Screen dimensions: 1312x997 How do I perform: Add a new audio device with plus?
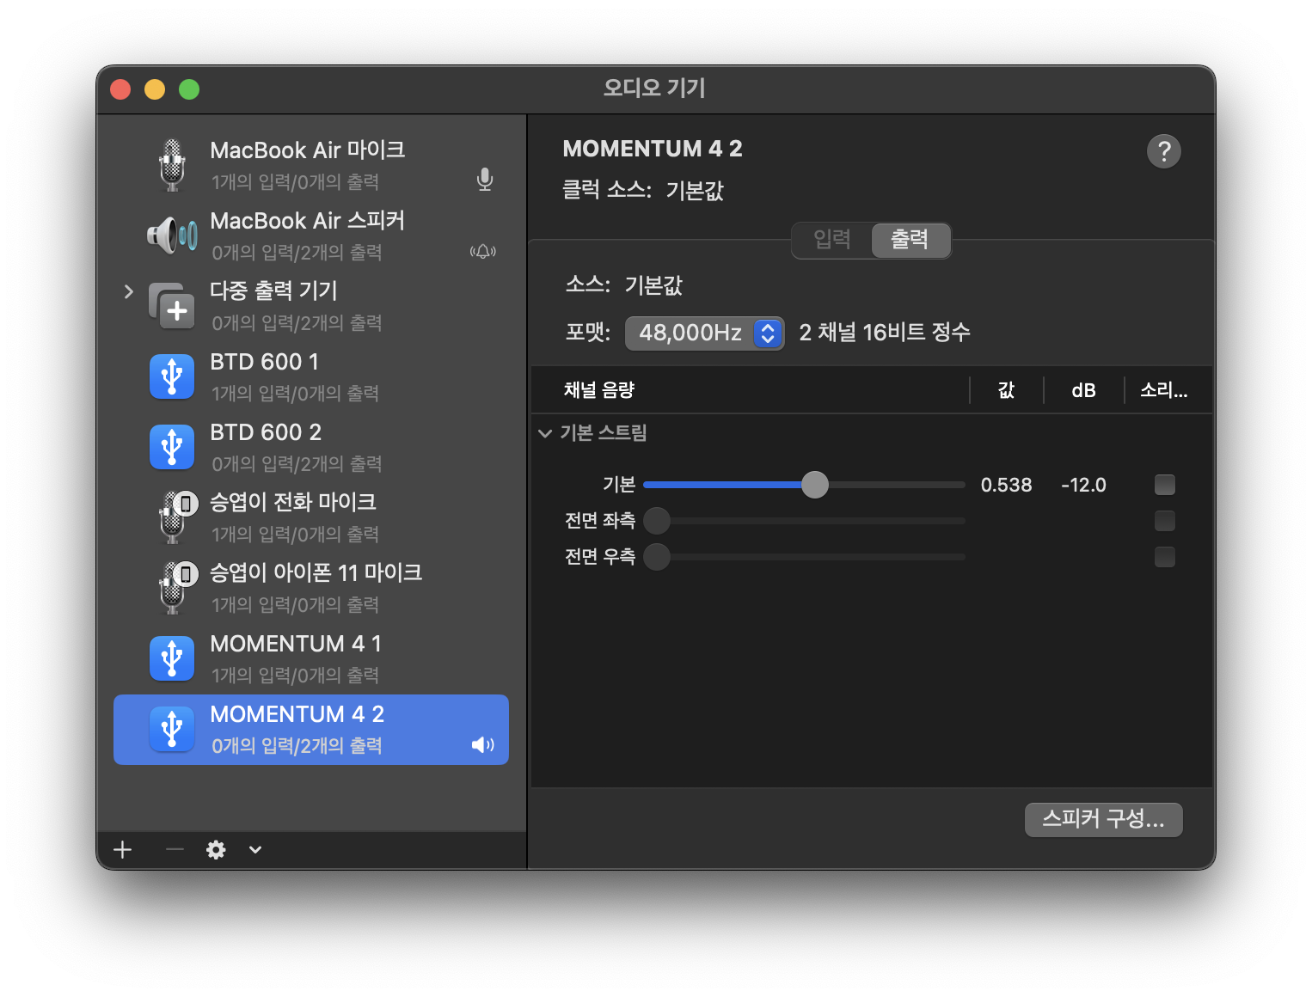coord(123,850)
